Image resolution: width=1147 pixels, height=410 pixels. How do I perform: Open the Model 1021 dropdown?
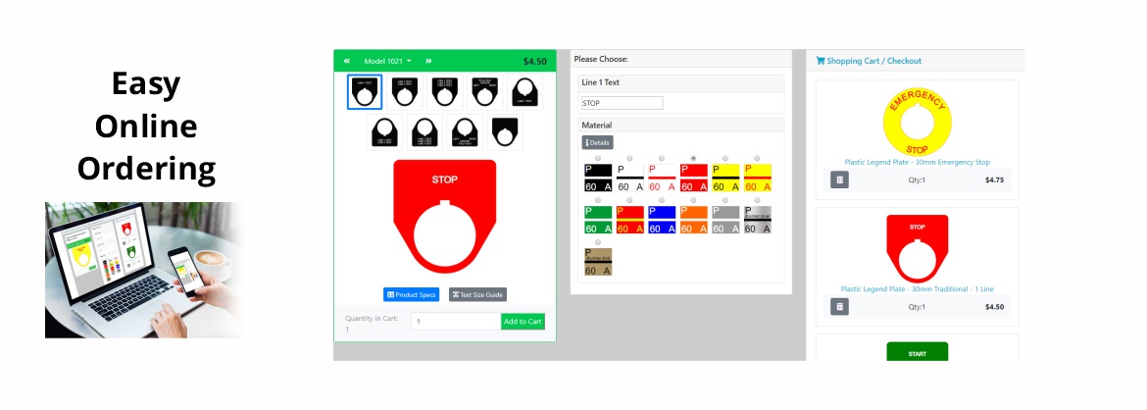(x=387, y=61)
